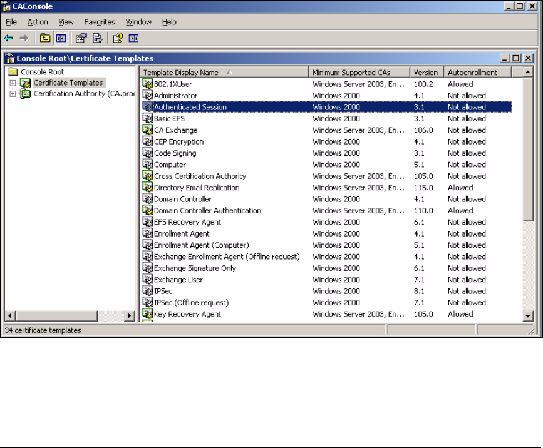The image size is (543, 448).
Task: Select the Basic EFS template
Action: (x=169, y=118)
